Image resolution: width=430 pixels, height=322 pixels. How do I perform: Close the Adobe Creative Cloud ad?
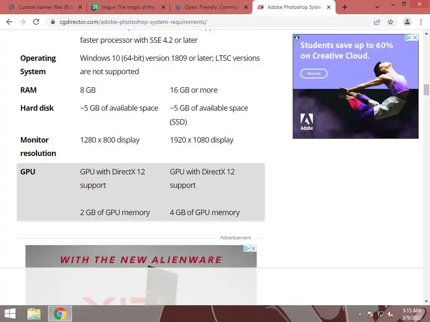pos(415,37)
